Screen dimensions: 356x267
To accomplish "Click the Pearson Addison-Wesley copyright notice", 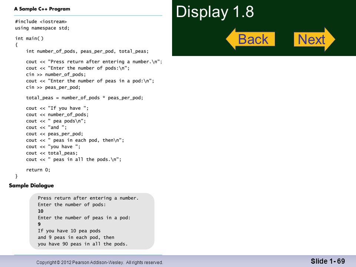I will [x=100, y=263].
